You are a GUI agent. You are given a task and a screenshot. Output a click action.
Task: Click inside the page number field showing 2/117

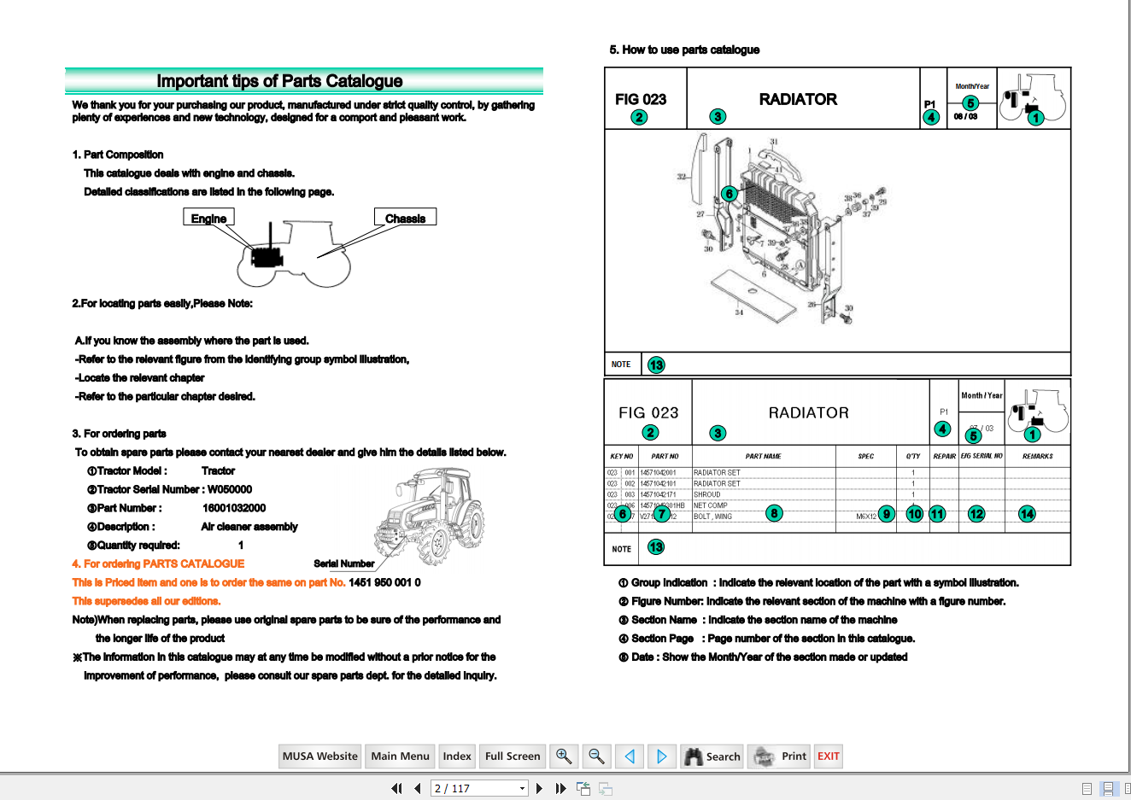(x=470, y=788)
